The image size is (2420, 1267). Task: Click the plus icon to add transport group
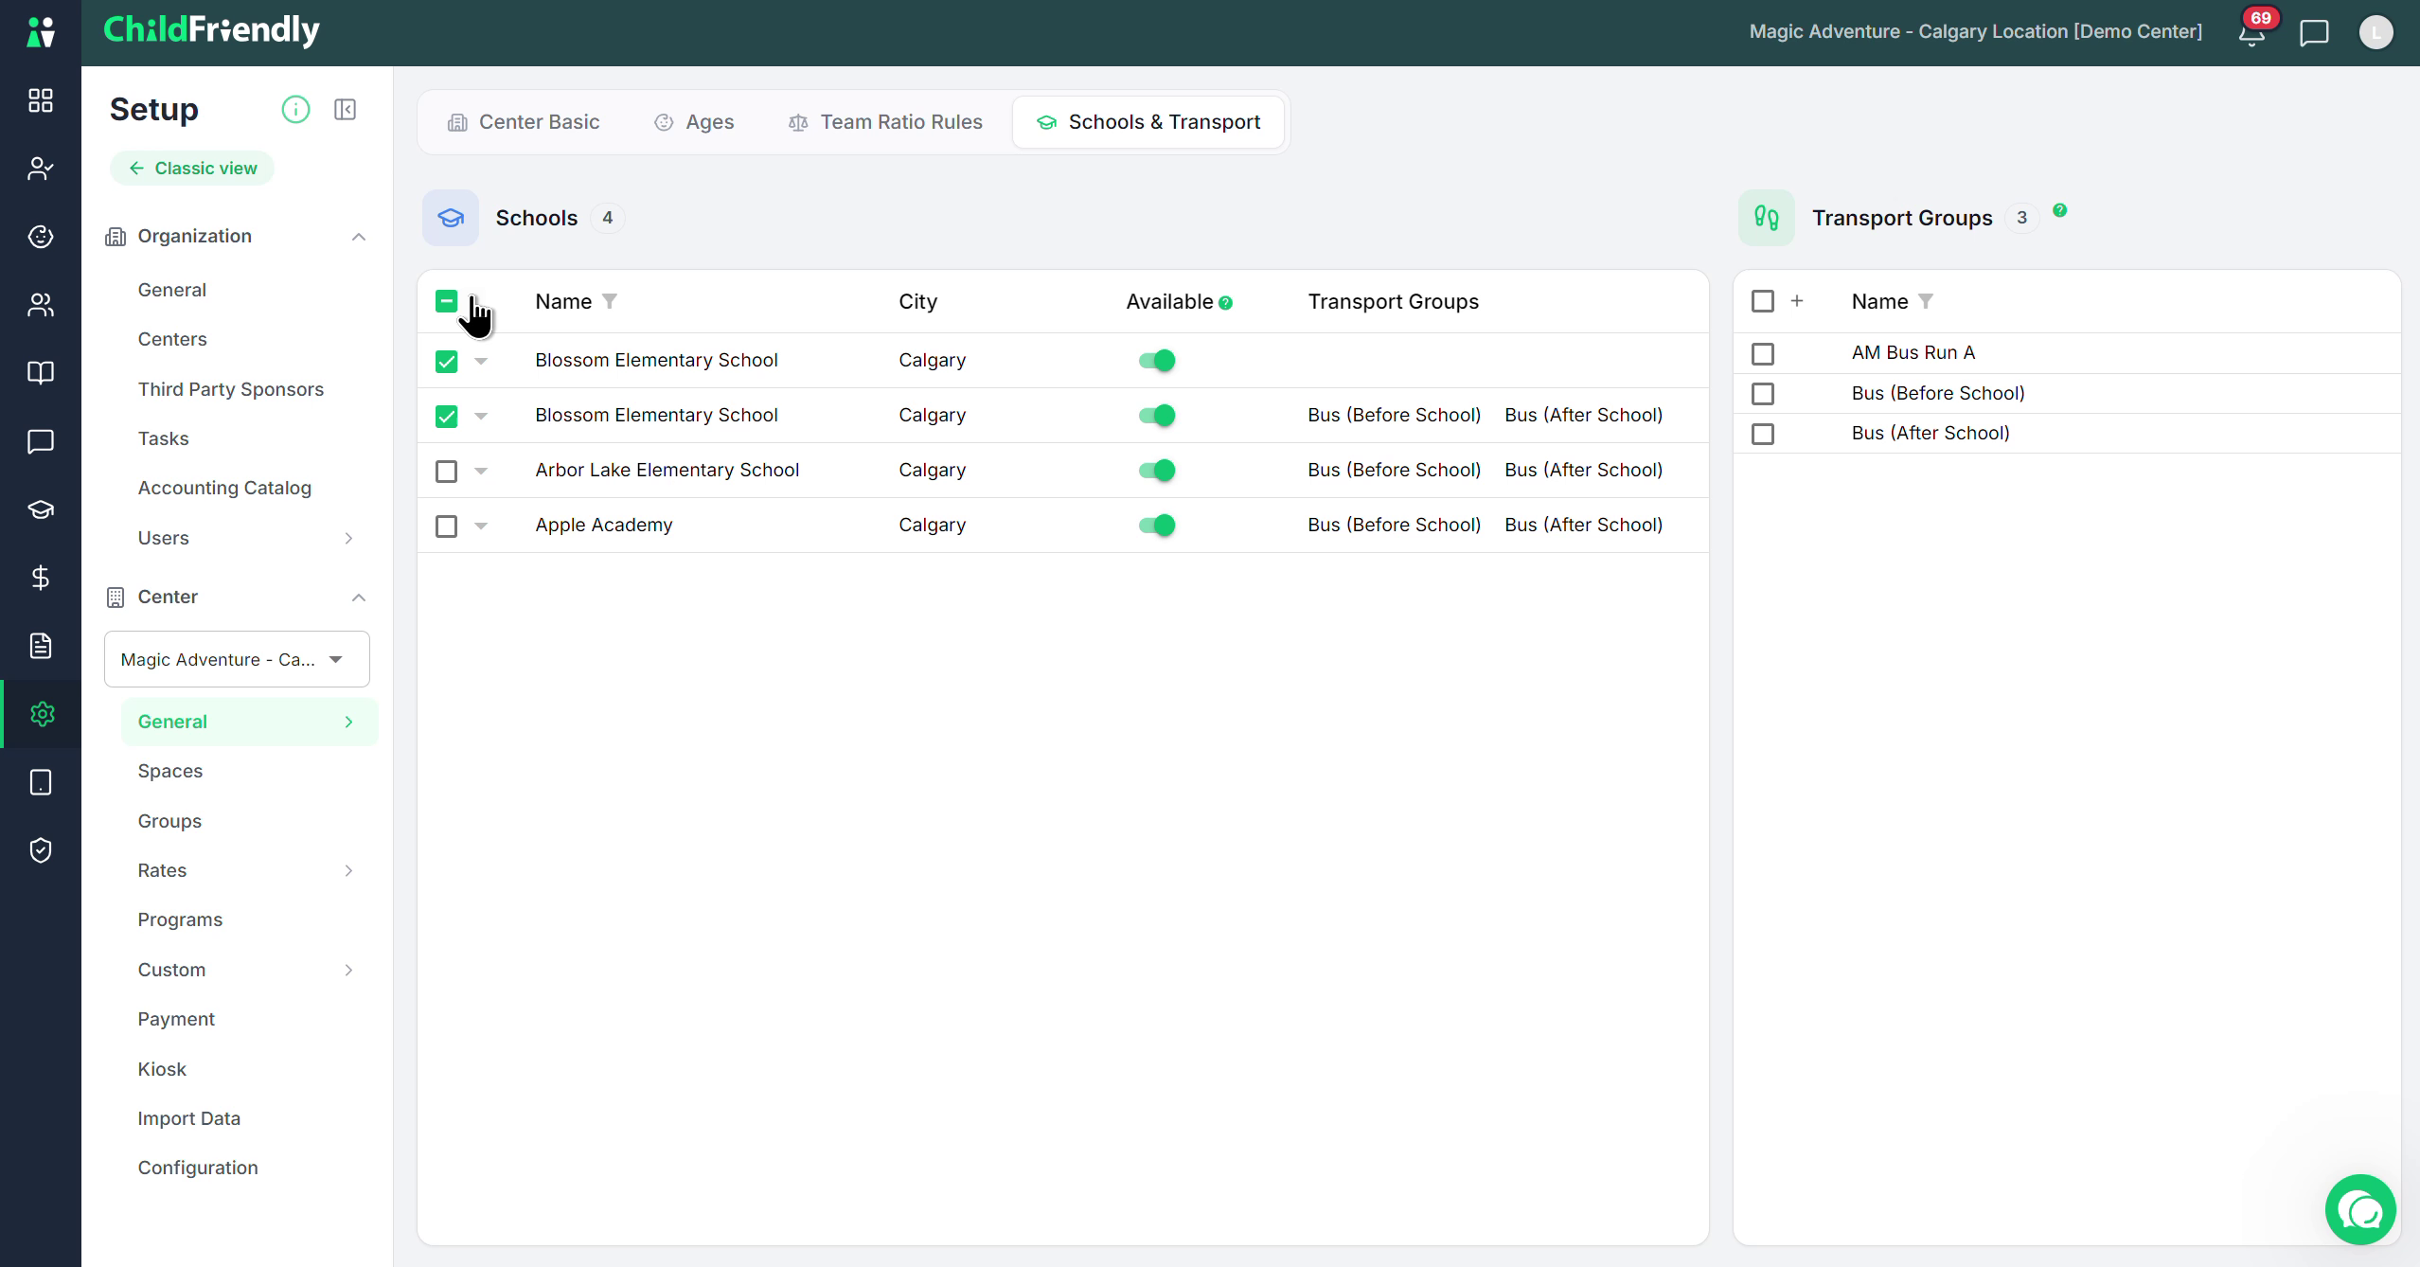point(1797,301)
